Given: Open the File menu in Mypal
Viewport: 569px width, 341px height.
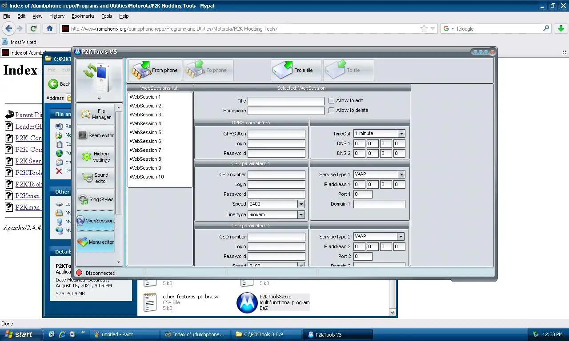Looking at the screenshot, I should pos(7,16).
